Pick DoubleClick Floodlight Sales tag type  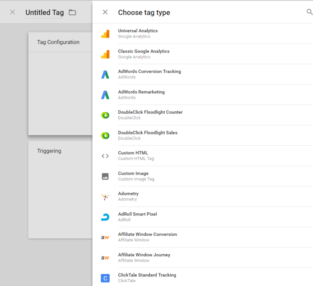coord(202,135)
